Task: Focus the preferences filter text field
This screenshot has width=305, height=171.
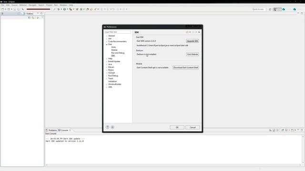Action: click(x=118, y=32)
